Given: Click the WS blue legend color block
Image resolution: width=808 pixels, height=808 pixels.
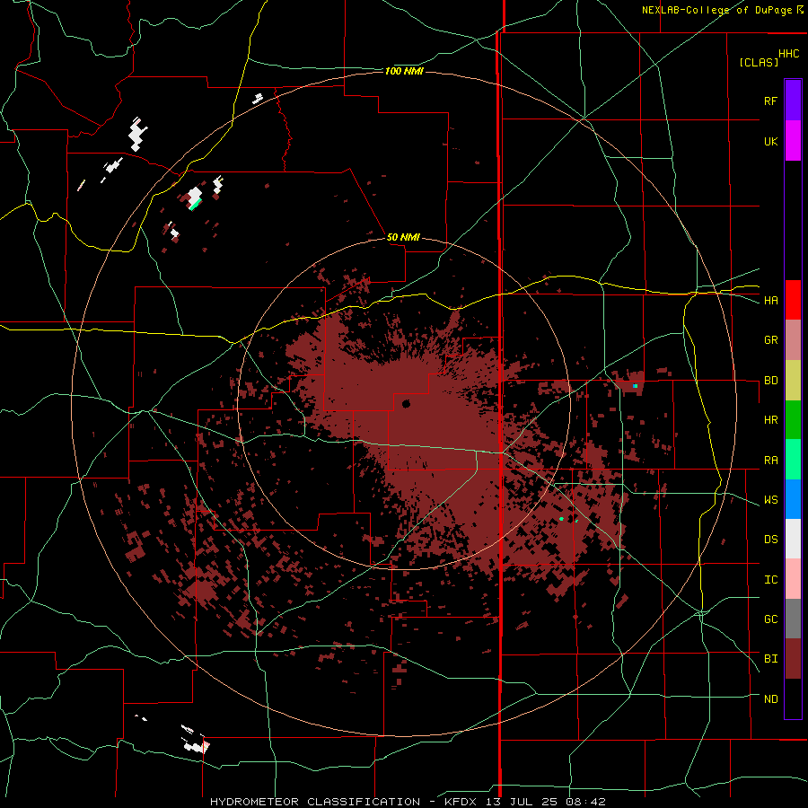Looking at the screenshot, I should point(793,499).
